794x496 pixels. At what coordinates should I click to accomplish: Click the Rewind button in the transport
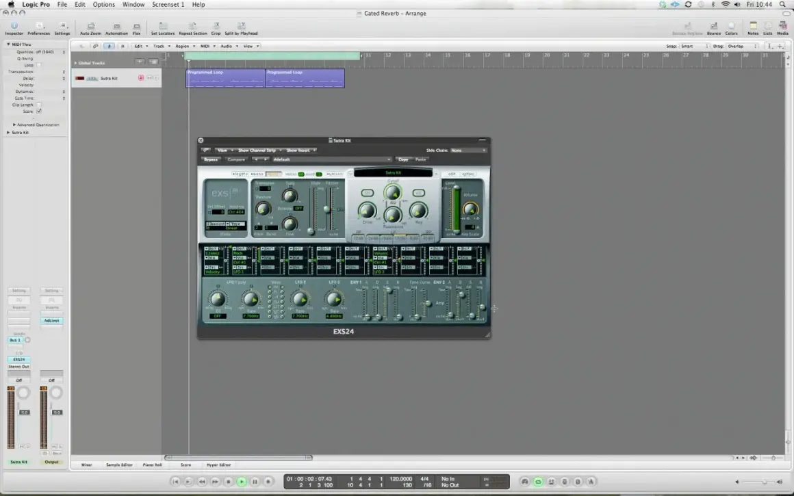pyautogui.click(x=202, y=482)
